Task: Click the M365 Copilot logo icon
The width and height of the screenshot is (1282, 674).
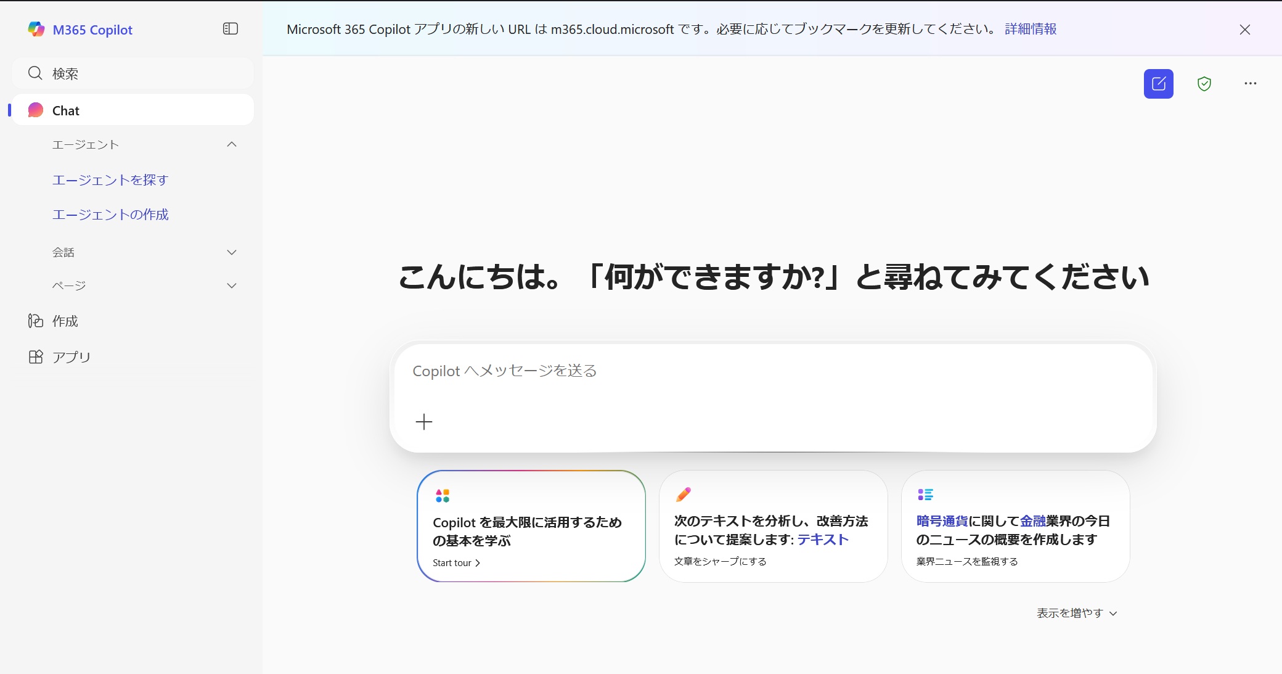Action: tap(36, 29)
